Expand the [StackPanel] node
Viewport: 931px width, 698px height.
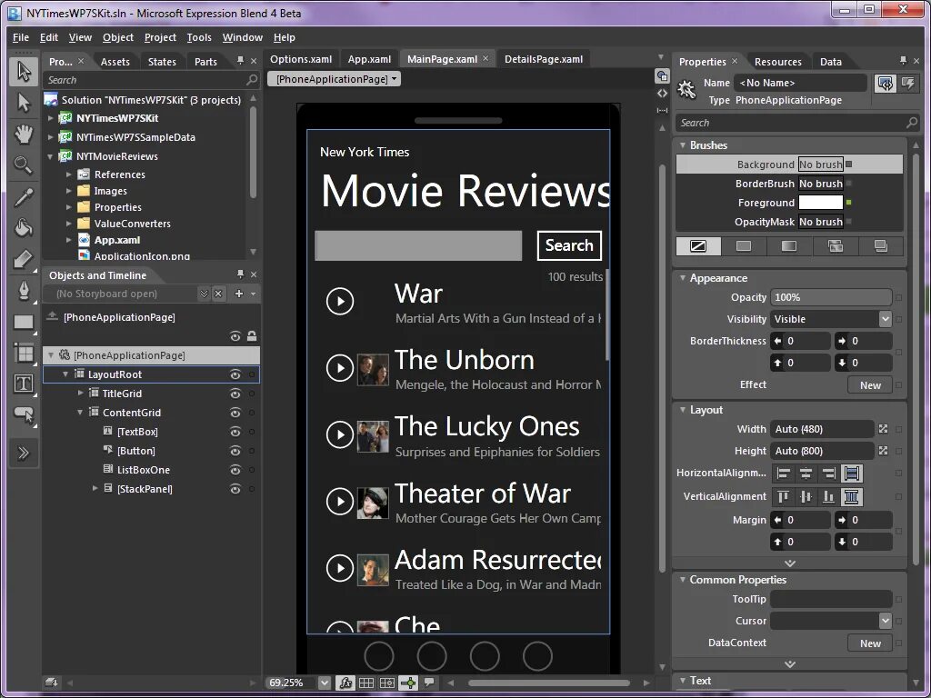[95, 488]
